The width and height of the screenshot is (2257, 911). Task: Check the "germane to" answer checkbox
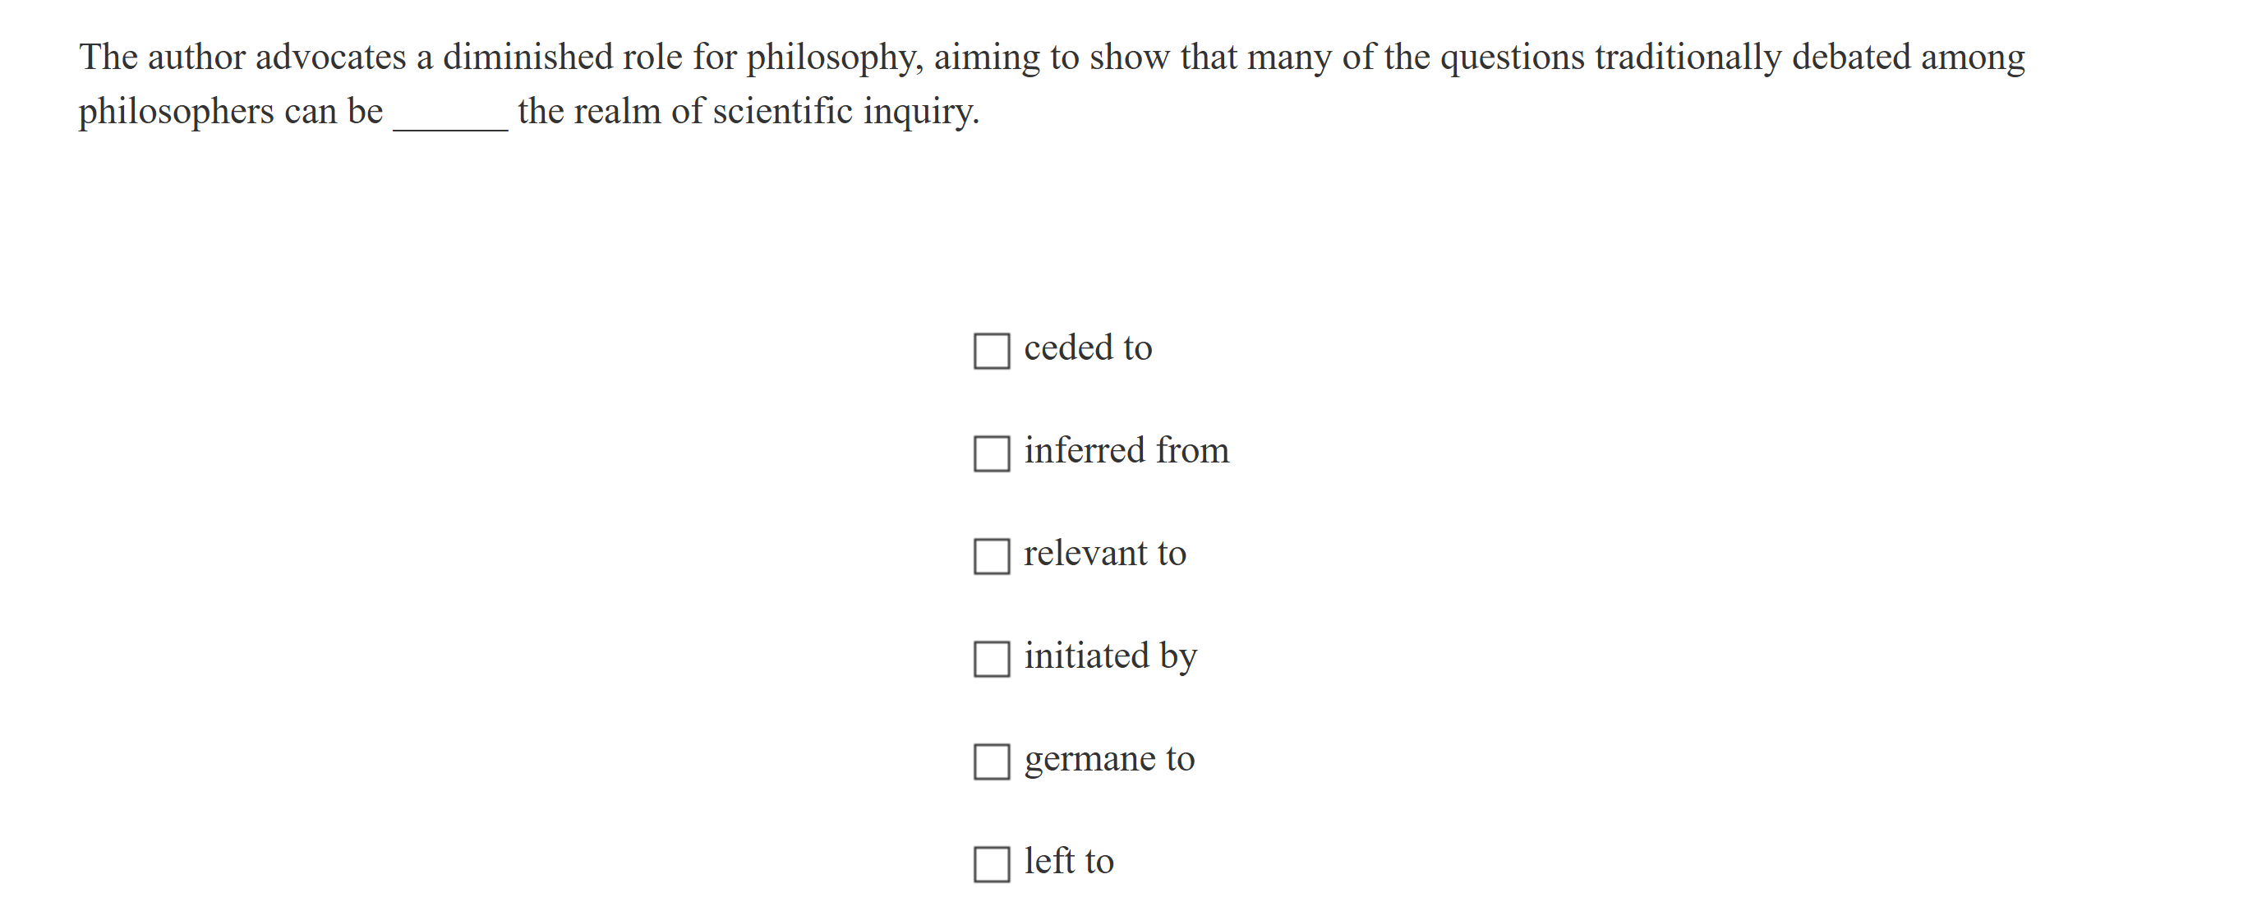[x=993, y=761]
